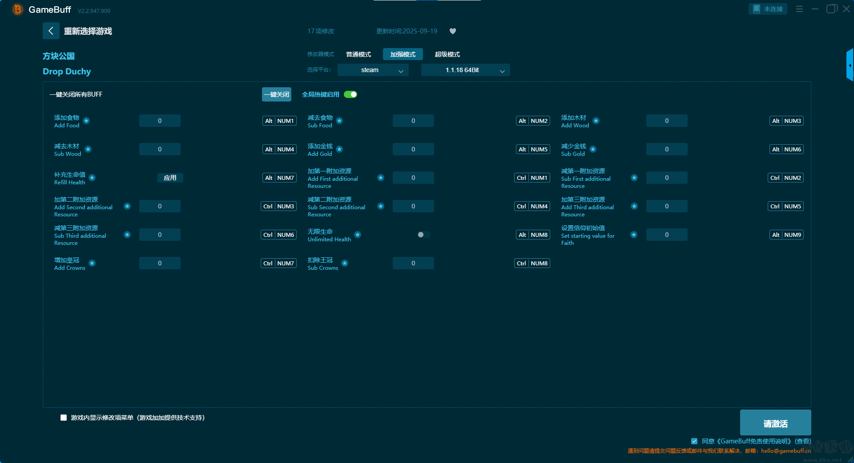
Task: Click the Drop Duchy game title
Action: tap(67, 72)
